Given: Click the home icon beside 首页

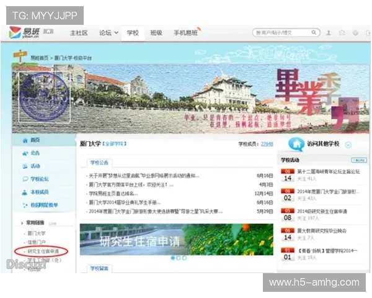Looking at the screenshot, I should 25,140.
